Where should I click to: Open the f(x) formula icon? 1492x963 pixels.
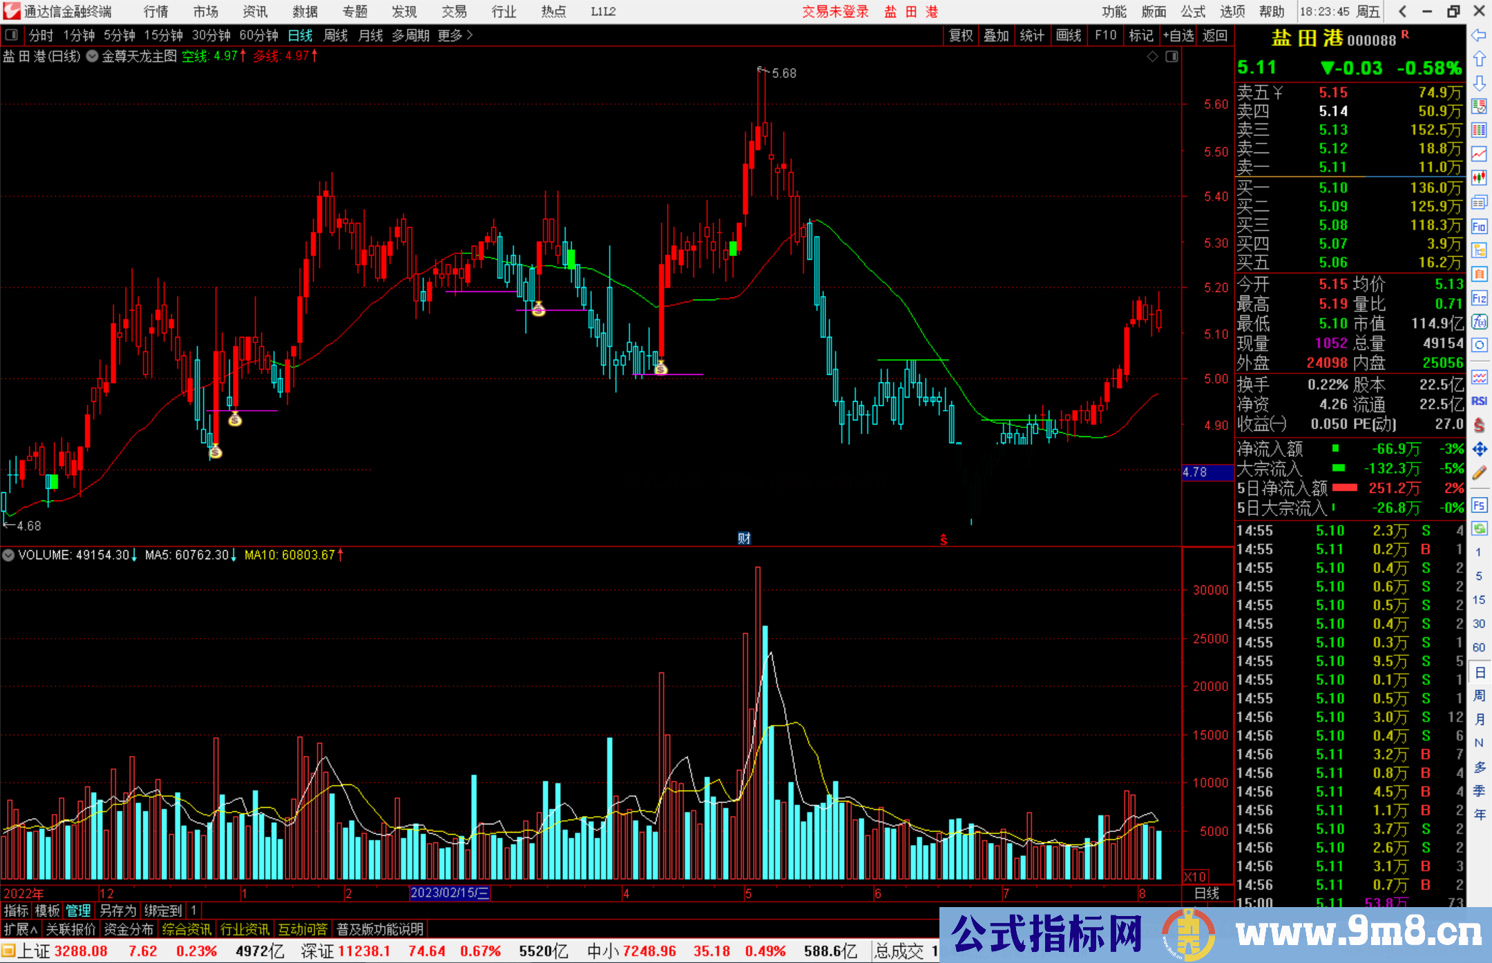[1479, 322]
